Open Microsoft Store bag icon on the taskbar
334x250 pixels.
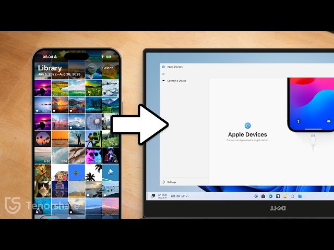tap(263, 196)
